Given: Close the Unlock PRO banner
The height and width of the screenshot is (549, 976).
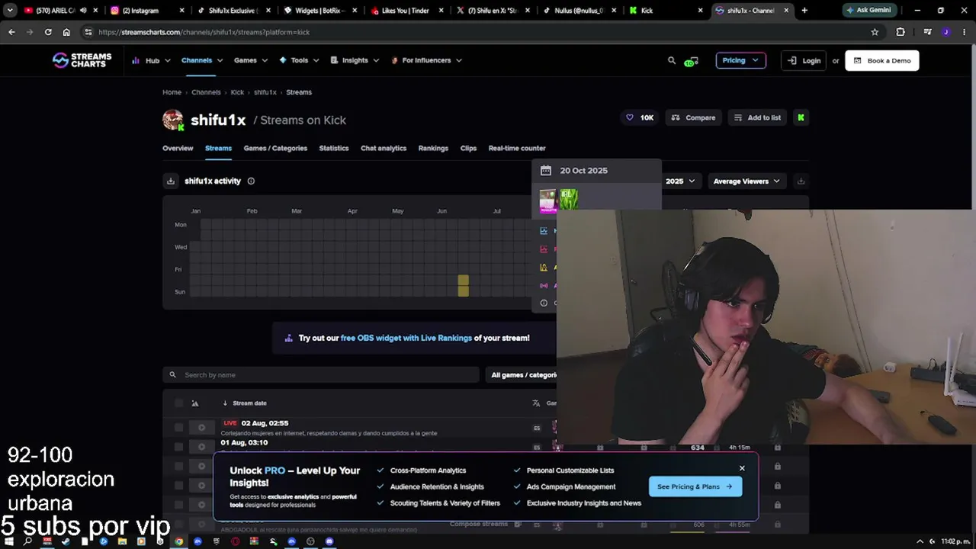Looking at the screenshot, I should coord(742,468).
